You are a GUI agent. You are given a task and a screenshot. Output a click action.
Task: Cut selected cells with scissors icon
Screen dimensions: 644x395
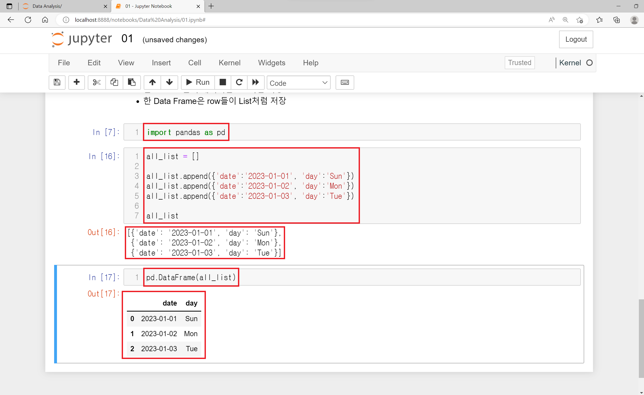tap(97, 82)
